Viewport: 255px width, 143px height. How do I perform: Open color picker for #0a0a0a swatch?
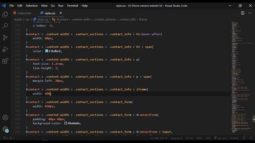click(x=66, y=123)
